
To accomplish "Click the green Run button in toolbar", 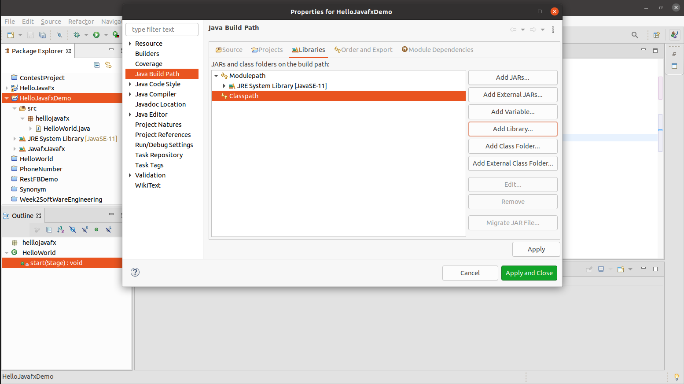I will click(x=96, y=35).
